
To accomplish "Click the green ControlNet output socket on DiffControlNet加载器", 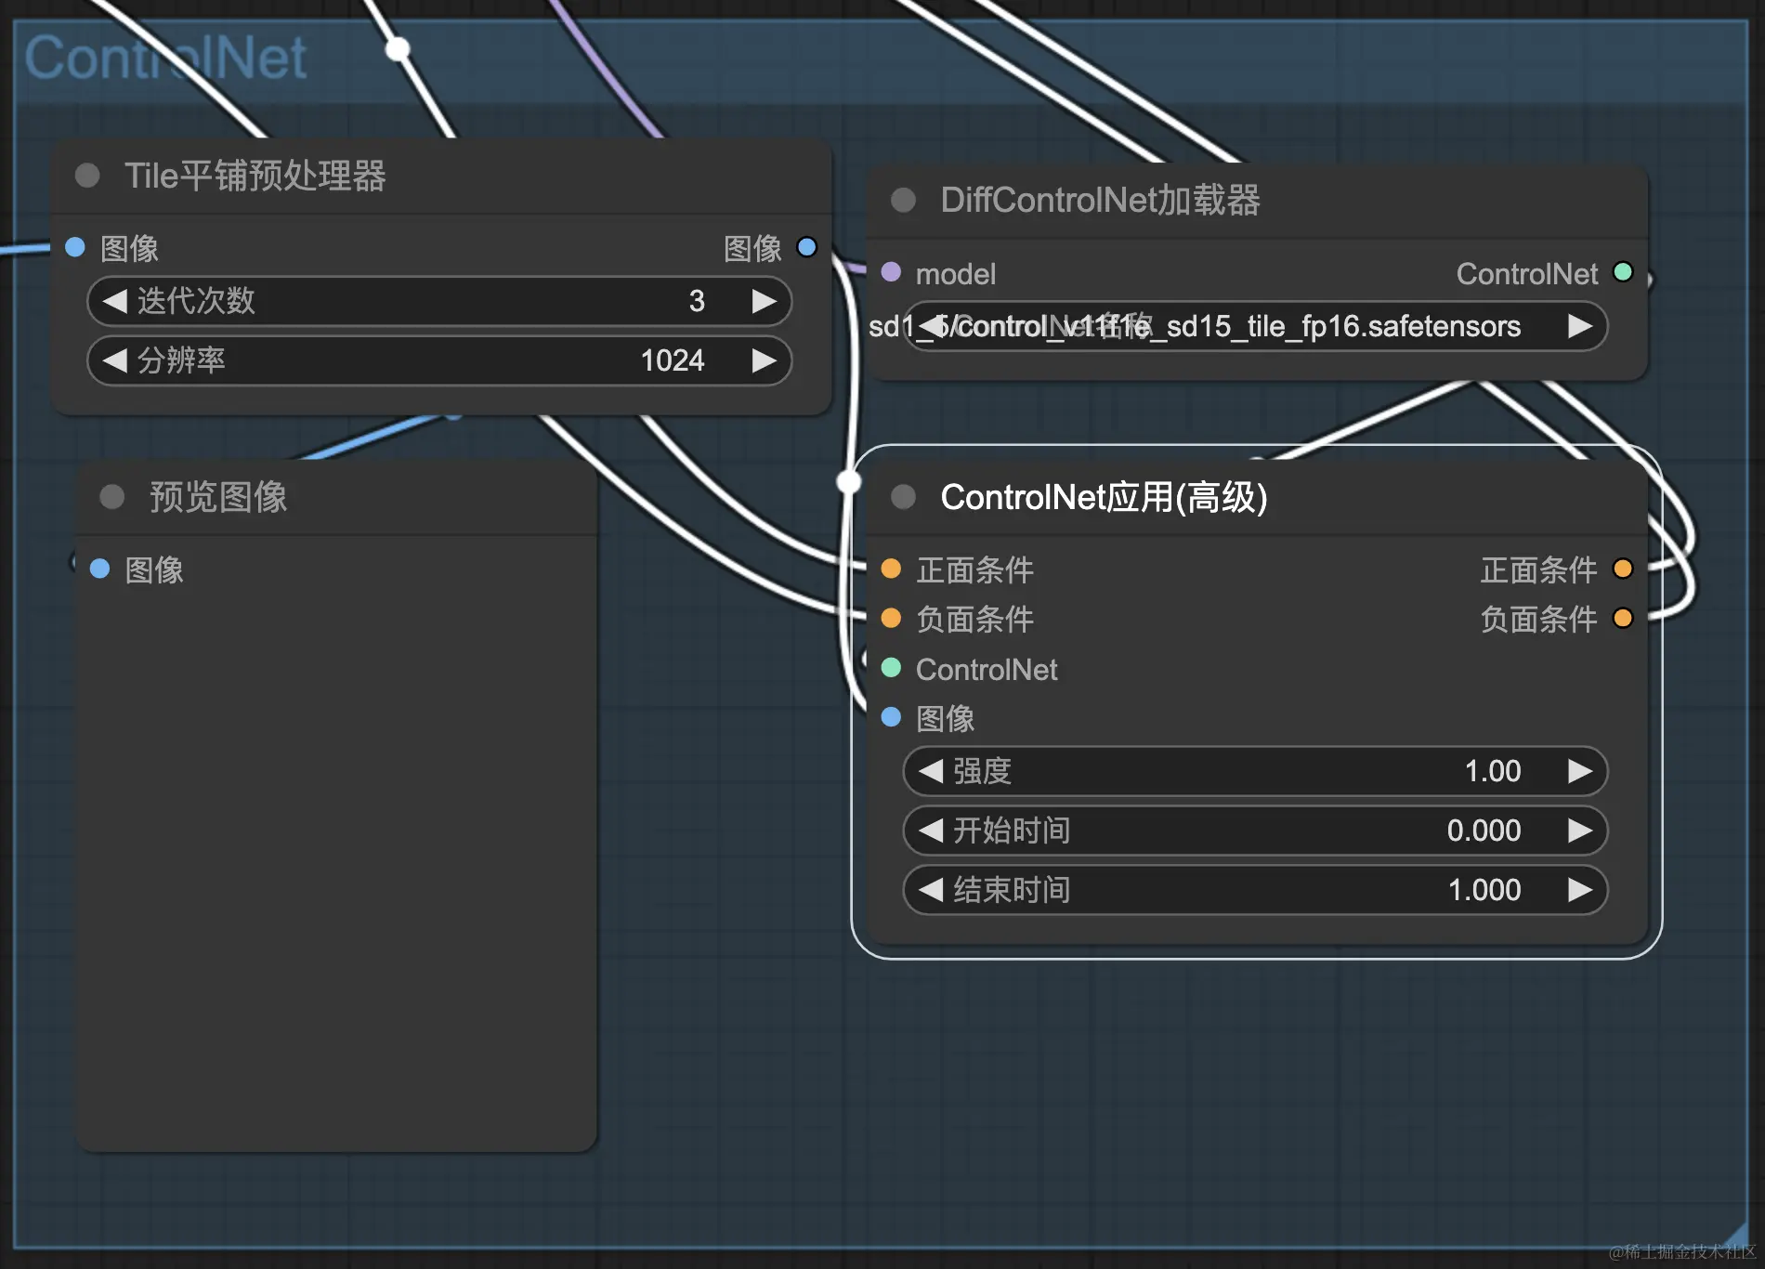I will [1623, 272].
